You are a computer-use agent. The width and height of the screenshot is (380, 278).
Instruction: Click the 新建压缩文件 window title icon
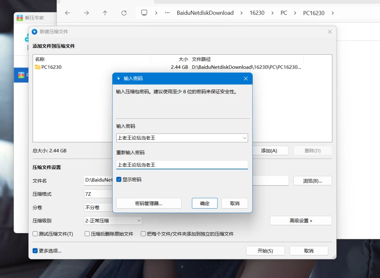[35, 32]
